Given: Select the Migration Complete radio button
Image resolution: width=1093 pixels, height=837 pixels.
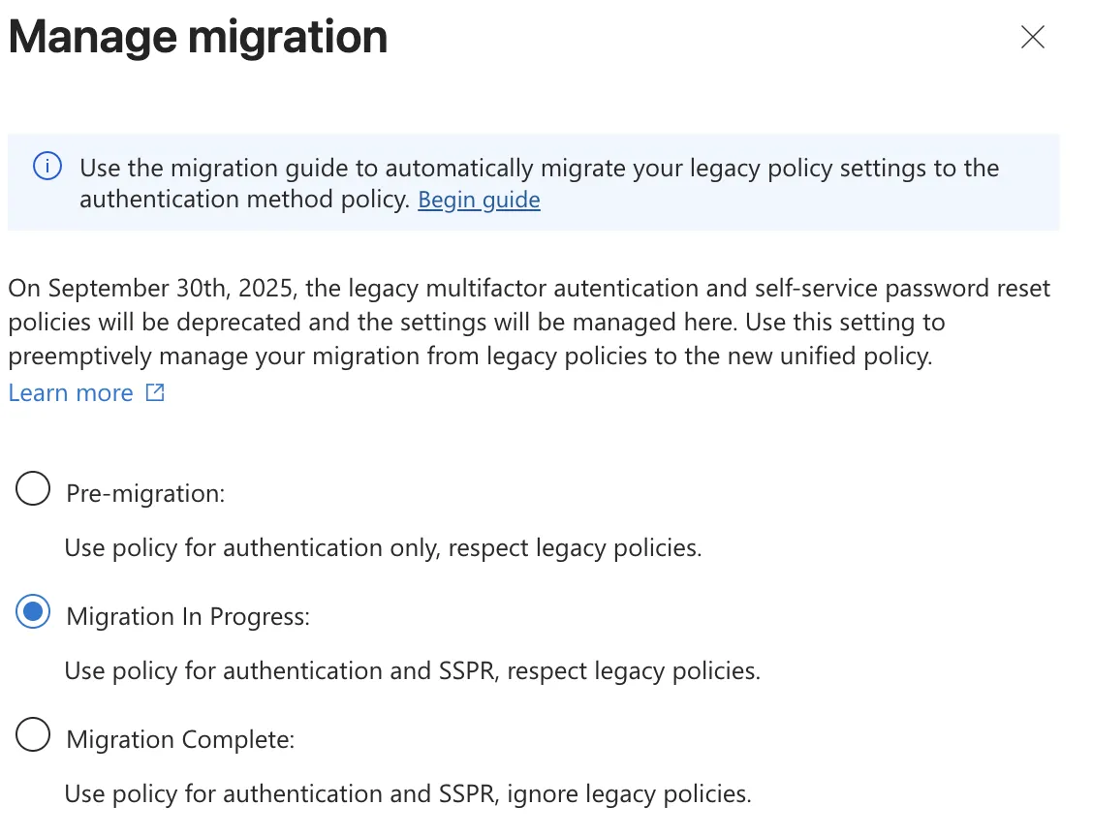Looking at the screenshot, I should (32, 735).
